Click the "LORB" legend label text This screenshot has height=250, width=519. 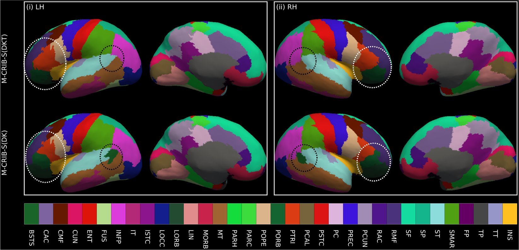[x=177, y=238]
